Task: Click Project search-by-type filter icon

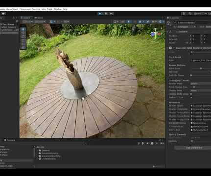Action: click(143, 143)
